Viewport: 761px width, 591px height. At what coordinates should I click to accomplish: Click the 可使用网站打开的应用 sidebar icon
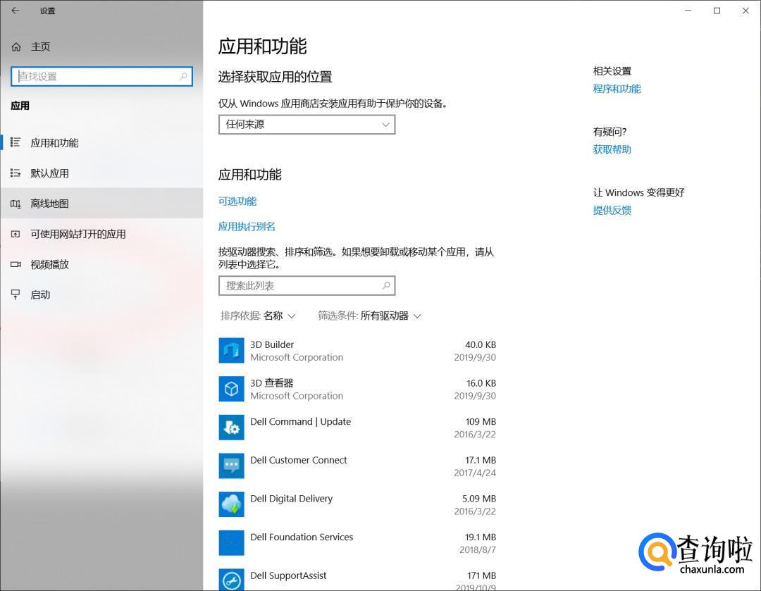(x=16, y=234)
